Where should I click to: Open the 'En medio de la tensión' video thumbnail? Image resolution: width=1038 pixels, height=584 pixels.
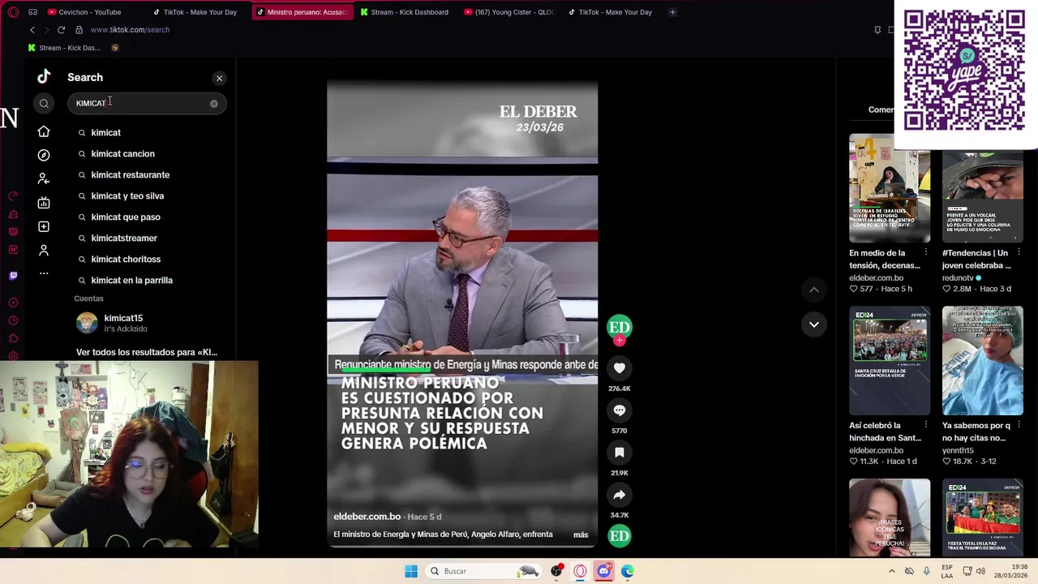(x=890, y=188)
